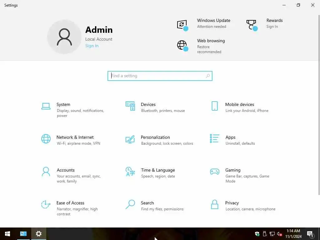Open the Ease of Access icon

[x=46, y=204]
